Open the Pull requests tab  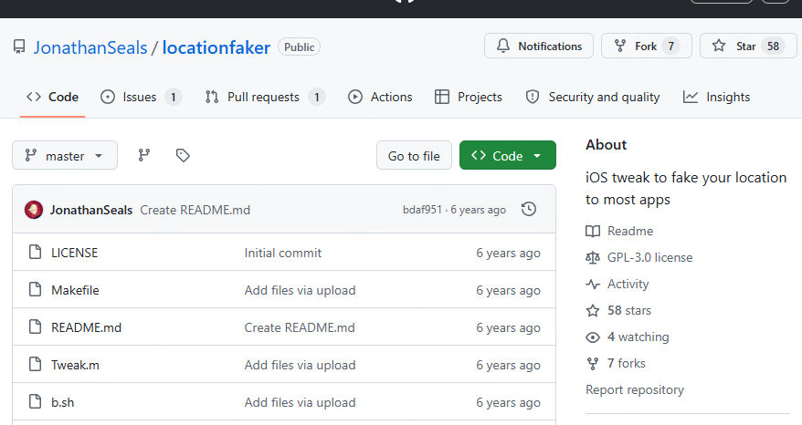click(x=265, y=97)
